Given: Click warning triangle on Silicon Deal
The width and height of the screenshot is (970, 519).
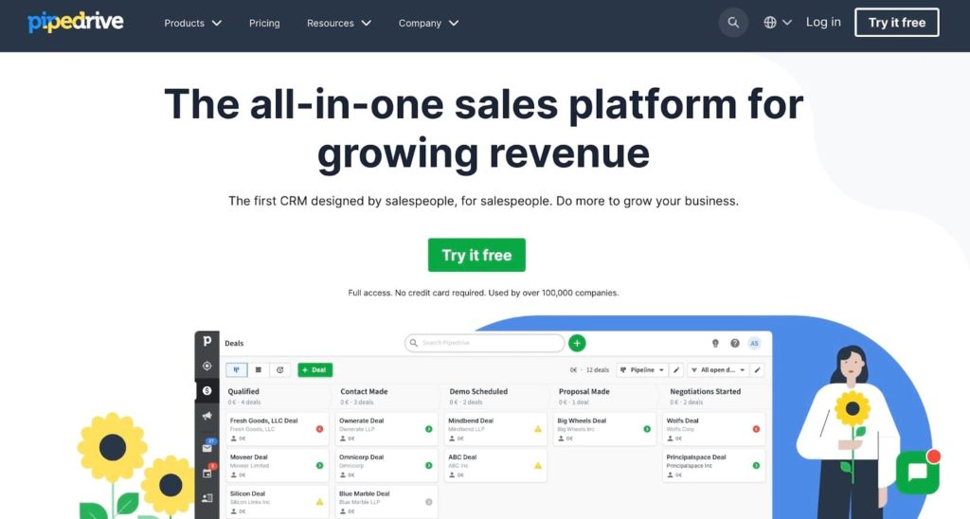Looking at the screenshot, I should [x=319, y=502].
